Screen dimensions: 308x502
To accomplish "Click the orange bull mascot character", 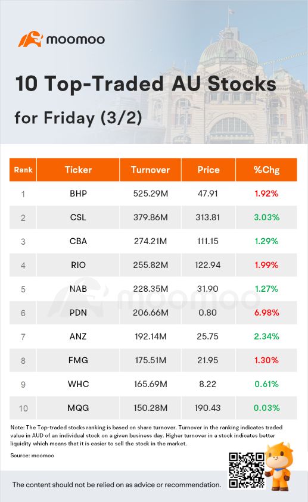I will click(279, 466).
